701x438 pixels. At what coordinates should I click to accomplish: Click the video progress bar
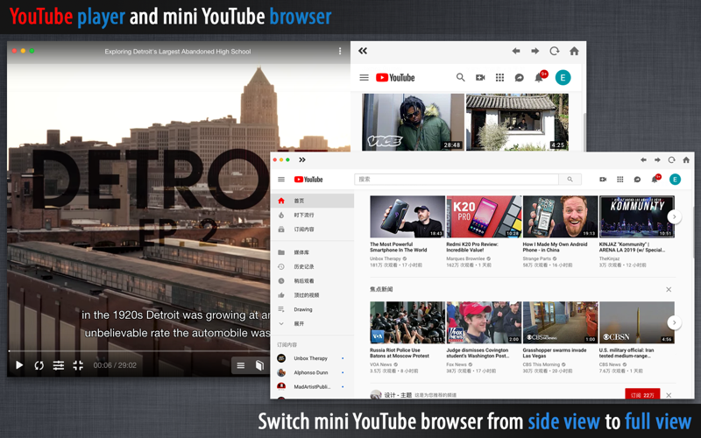(138, 351)
